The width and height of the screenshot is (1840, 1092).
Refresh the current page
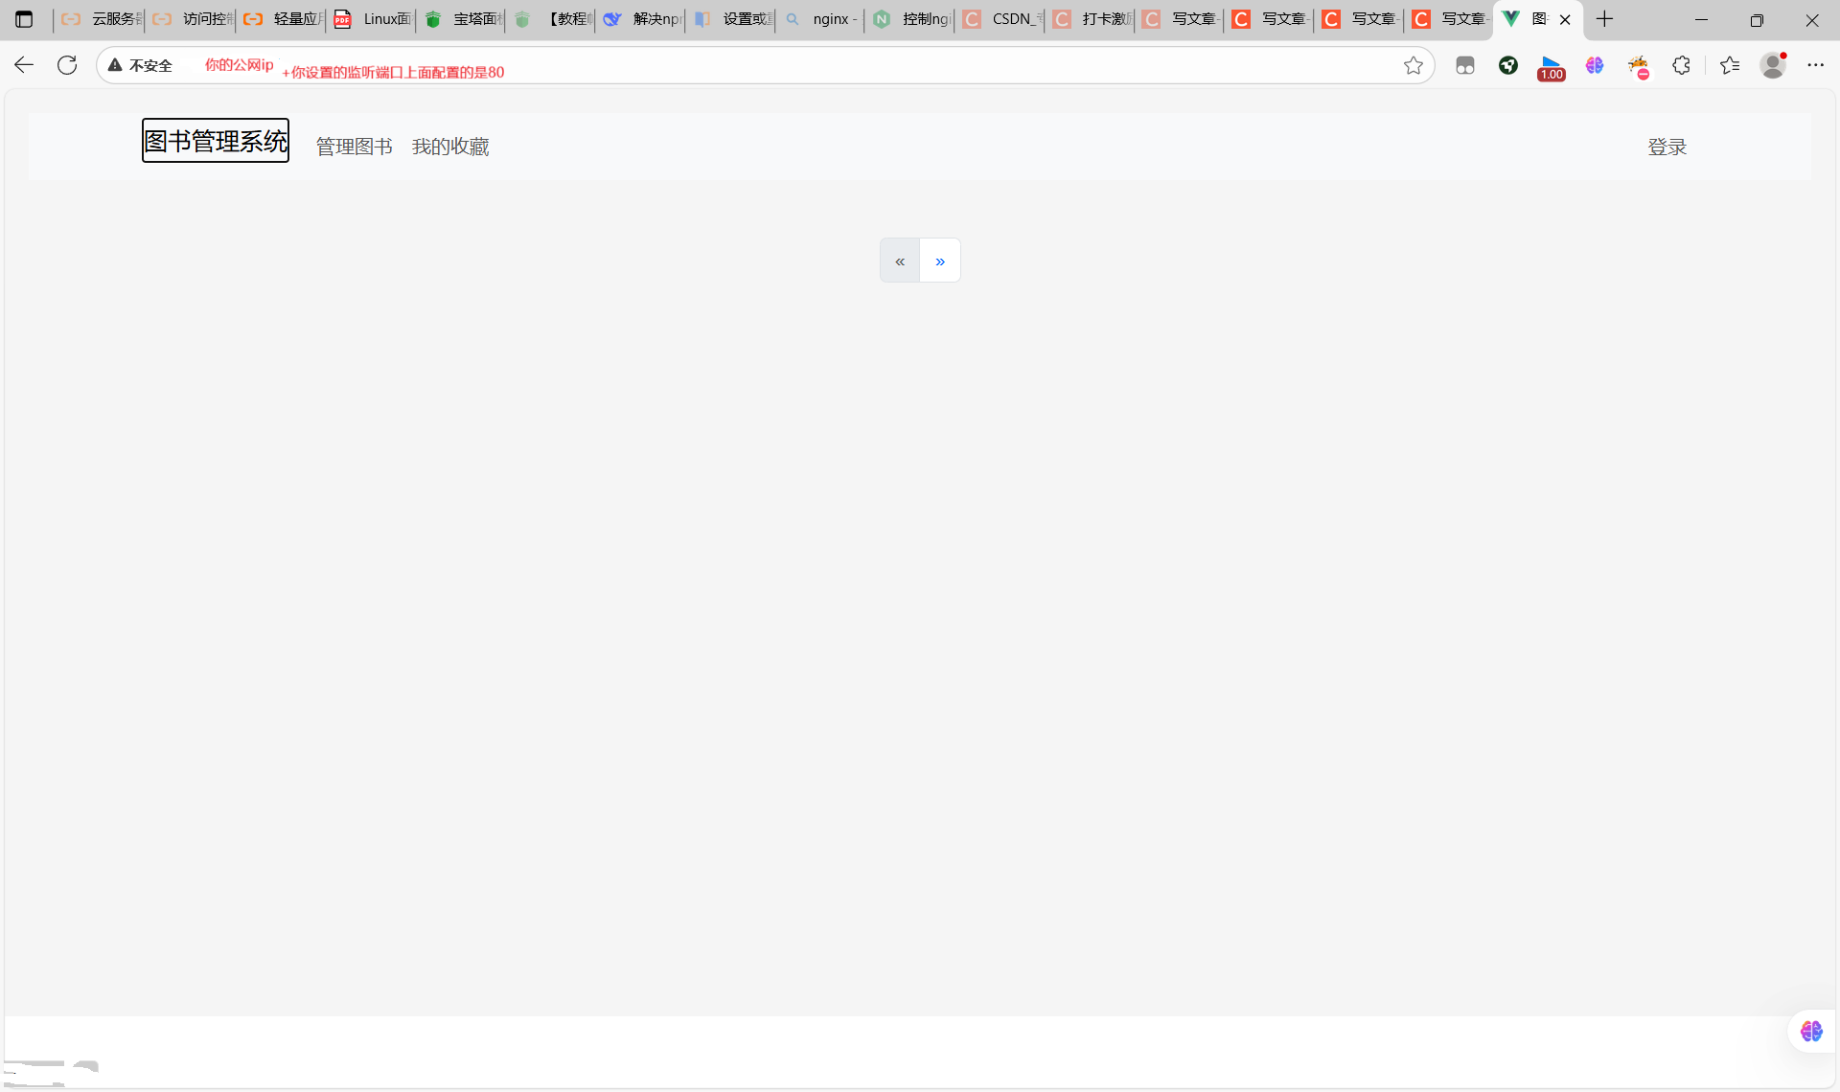[x=67, y=65]
